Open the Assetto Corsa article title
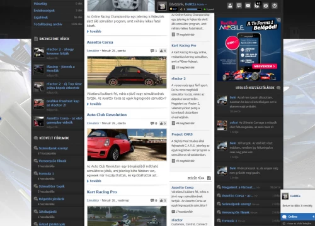 [x=100, y=42]
